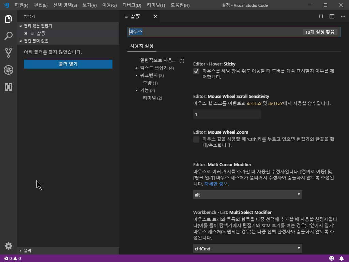Select 기능 (2) category
Screen dimensions: 349x262
(x=148, y=90)
